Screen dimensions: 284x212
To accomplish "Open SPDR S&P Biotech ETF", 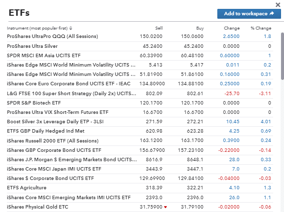I will pos(34,103).
